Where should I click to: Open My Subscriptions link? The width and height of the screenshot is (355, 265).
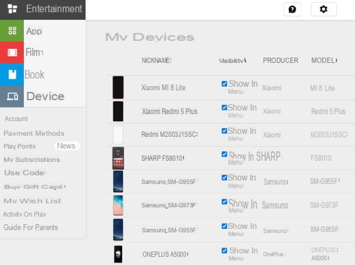coord(31,160)
